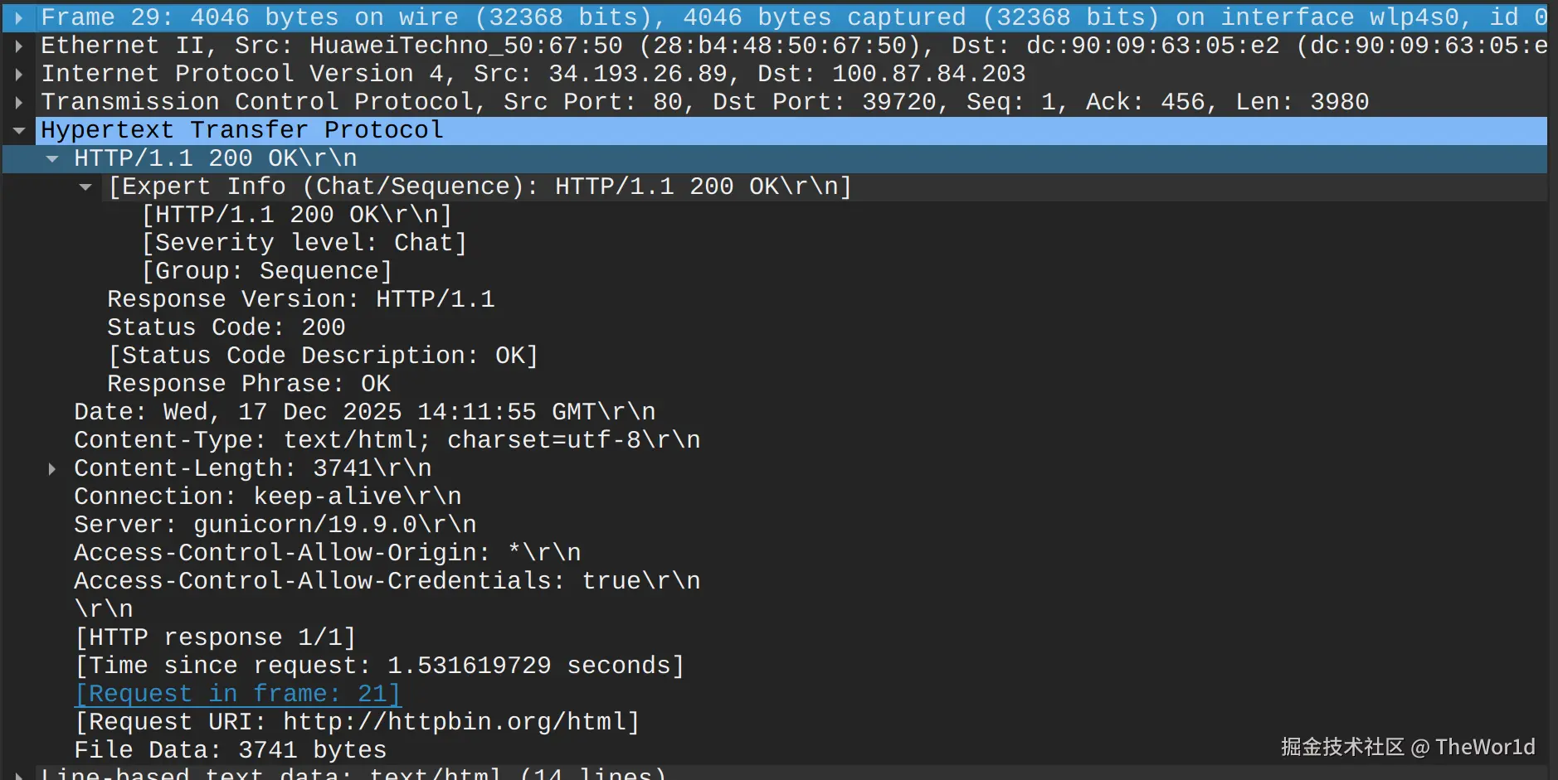Select the Time since request row
Viewport: 1558px width, 780px height.
point(379,666)
